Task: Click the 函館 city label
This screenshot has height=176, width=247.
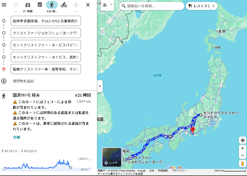Action: coord(217,47)
